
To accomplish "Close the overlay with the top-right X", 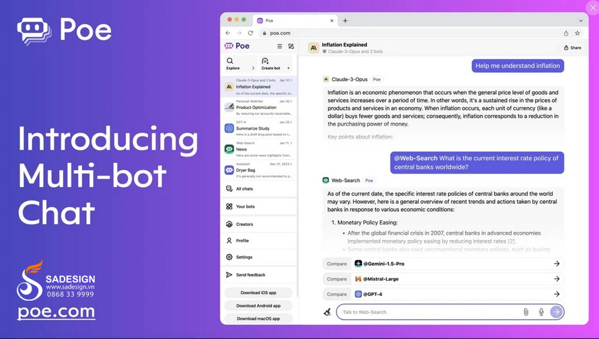I will click(593, 7).
